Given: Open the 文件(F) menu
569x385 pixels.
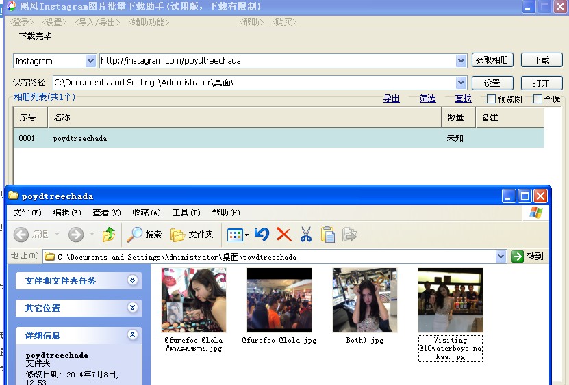Looking at the screenshot, I should (27, 213).
